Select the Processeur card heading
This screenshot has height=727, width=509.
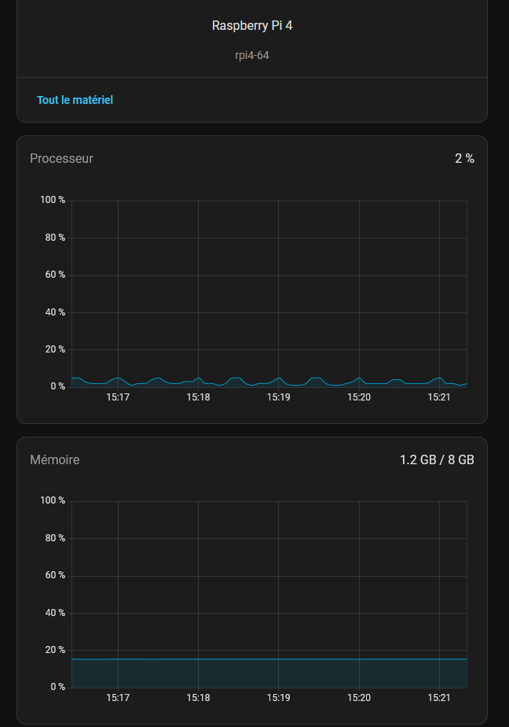coord(61,158)
